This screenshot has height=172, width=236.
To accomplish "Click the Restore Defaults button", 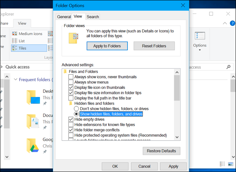I will pos(161,151).
